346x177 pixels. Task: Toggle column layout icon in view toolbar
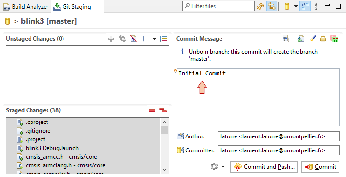[x=305, y=6]
